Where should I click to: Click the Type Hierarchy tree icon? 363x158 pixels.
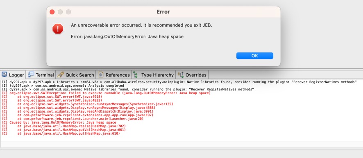click(136, 74)
